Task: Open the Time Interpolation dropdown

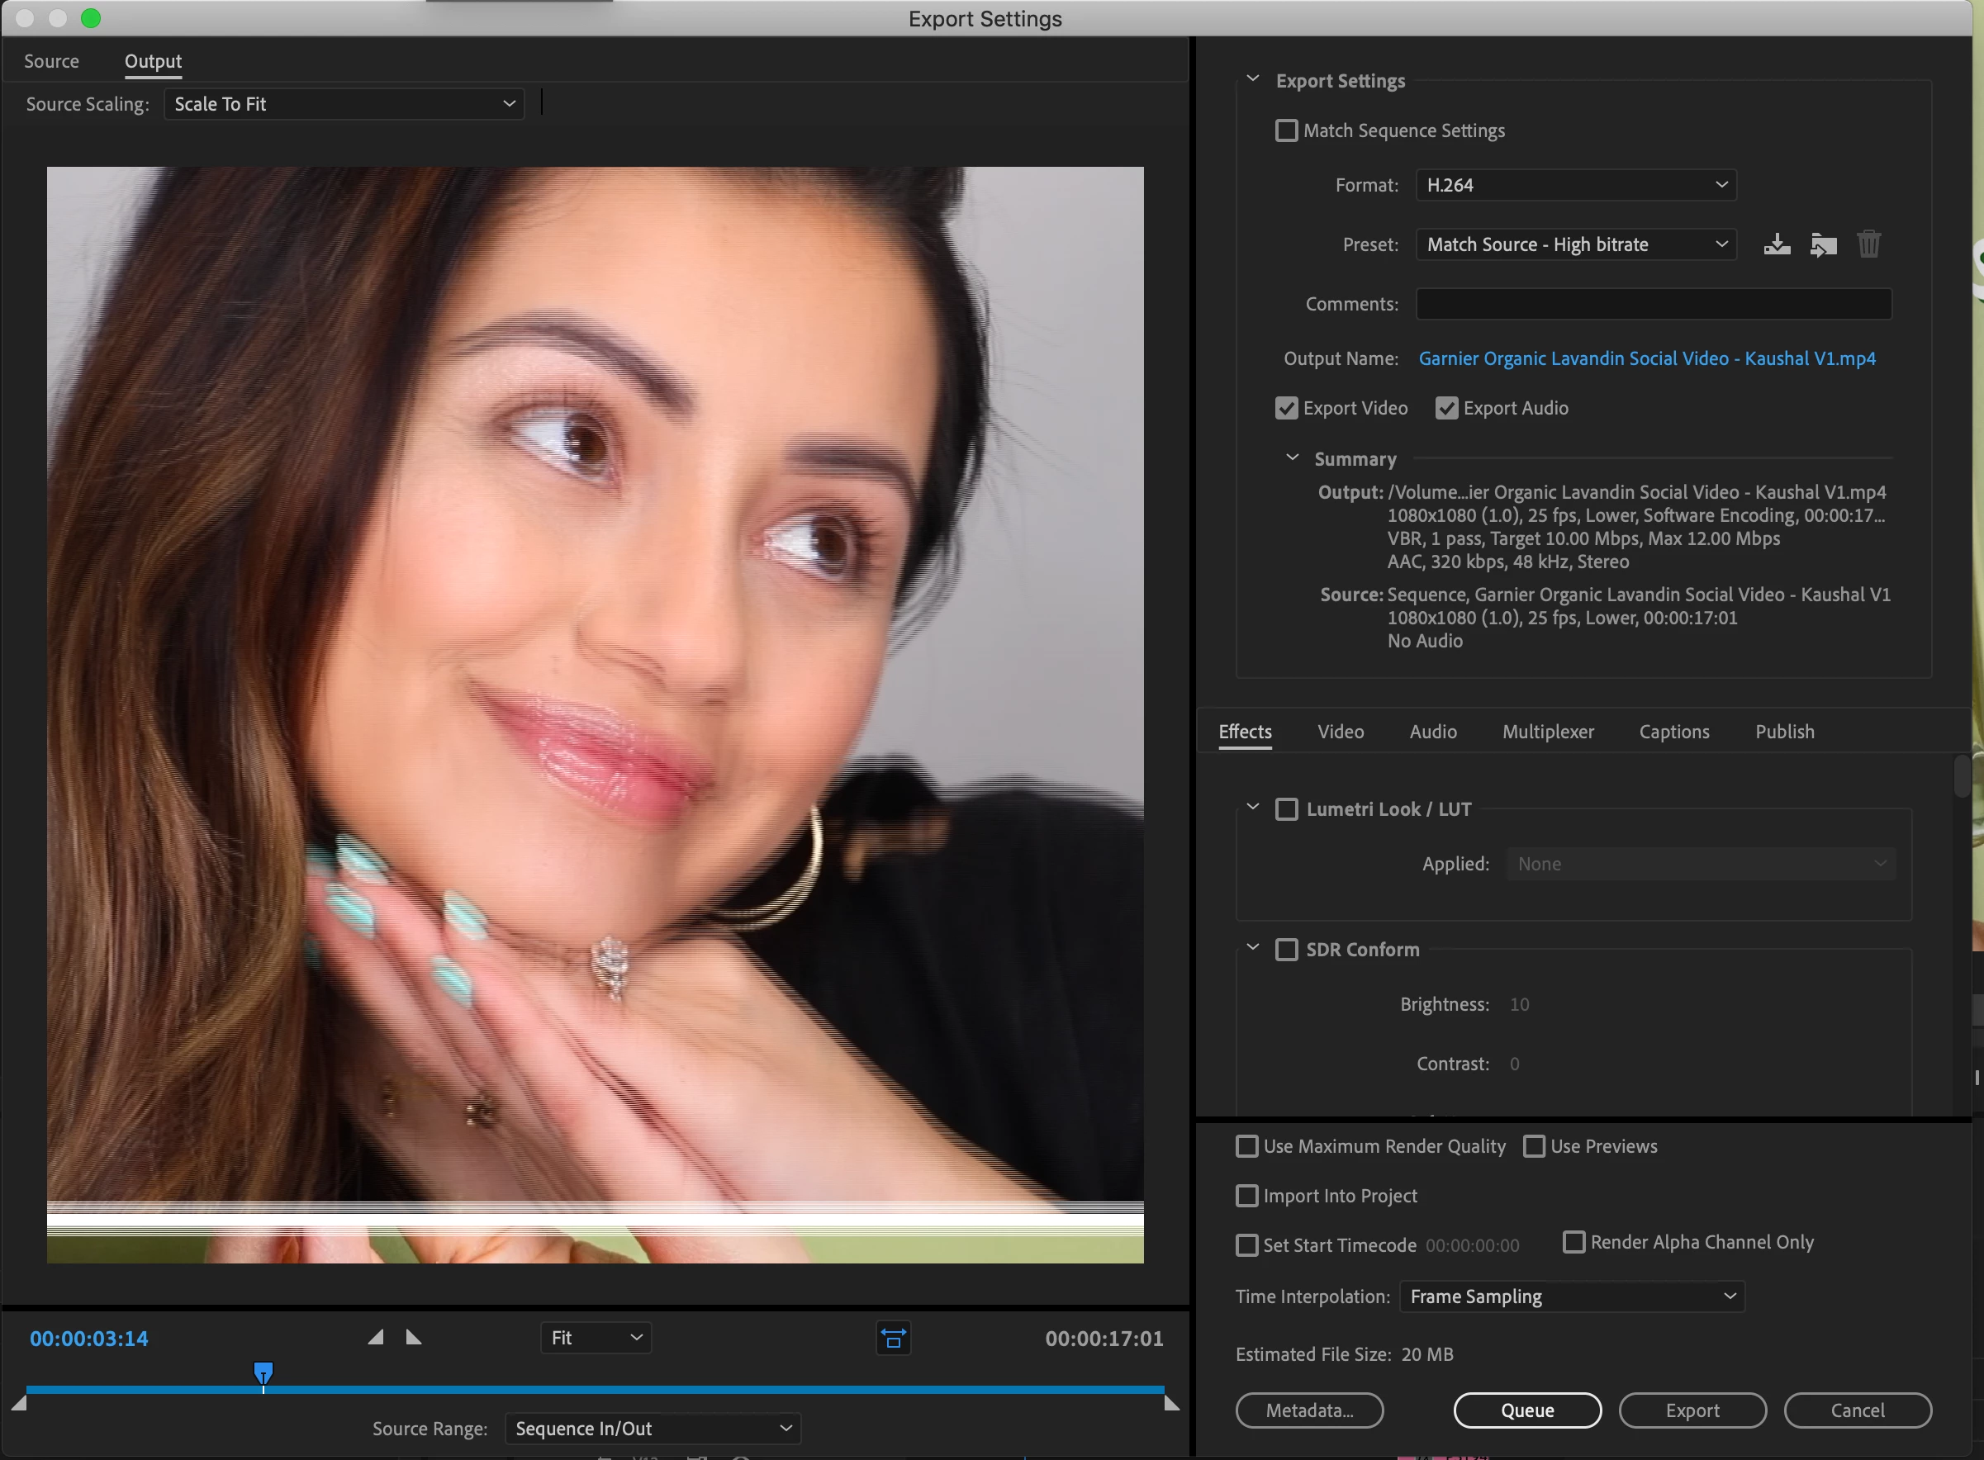Action: [x=1571, y=1296]
